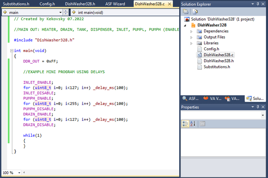
Task: Click the Properties toolbar icon in Solution Explorer
Action: tap(185, 11)
